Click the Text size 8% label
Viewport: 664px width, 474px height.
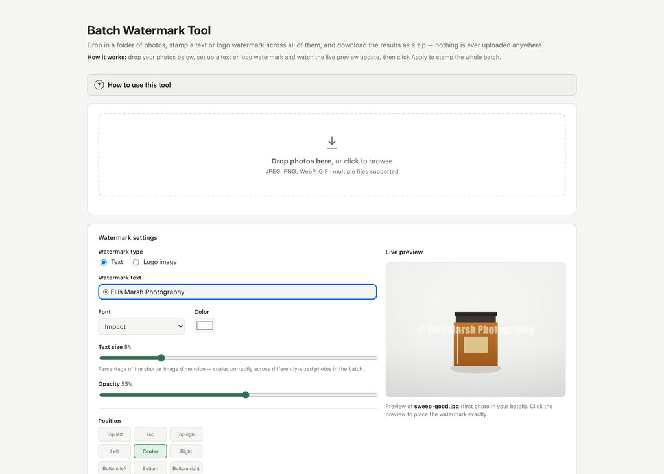tap(115, 347)
